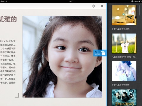
Task: Tap the rotation lock status icon
Action: [x=132, y=1]
